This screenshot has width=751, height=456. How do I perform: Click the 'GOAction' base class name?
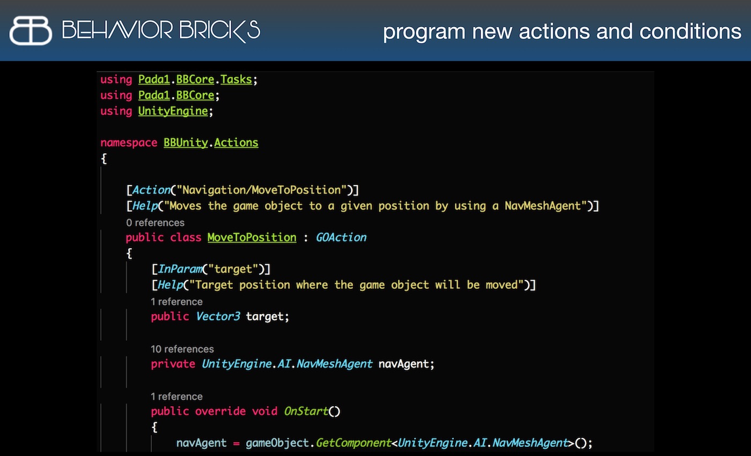tap(341, 237)
